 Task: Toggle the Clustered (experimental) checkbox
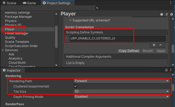pyautogui.click(x=75, y=86)
